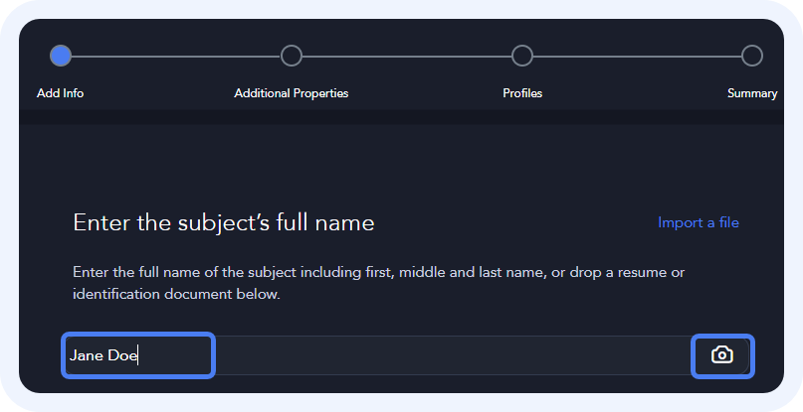Open the Summary step circle

(752, 56)
